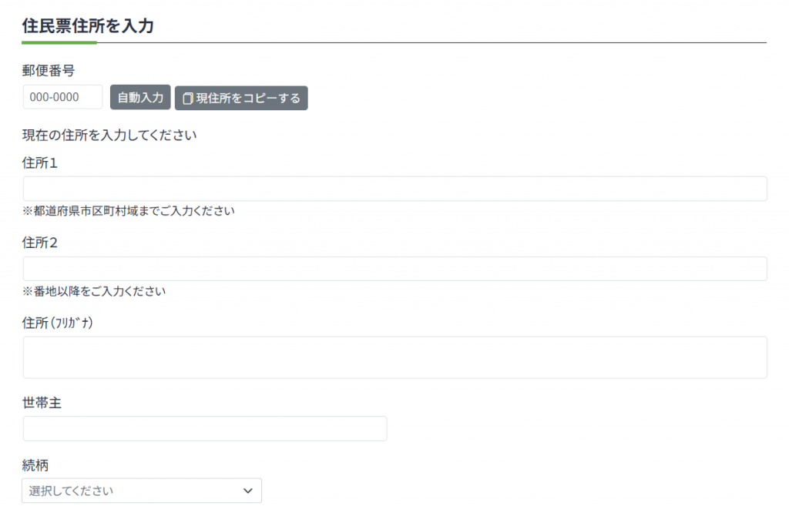The image size is (789, 526).
Task: Click into the 住所1 text field
Action: tap(394, 189)
